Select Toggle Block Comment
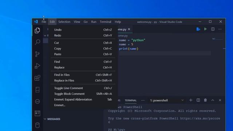 tap(83, 94)
